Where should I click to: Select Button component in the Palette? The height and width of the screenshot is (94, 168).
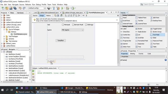click(139, 29)
